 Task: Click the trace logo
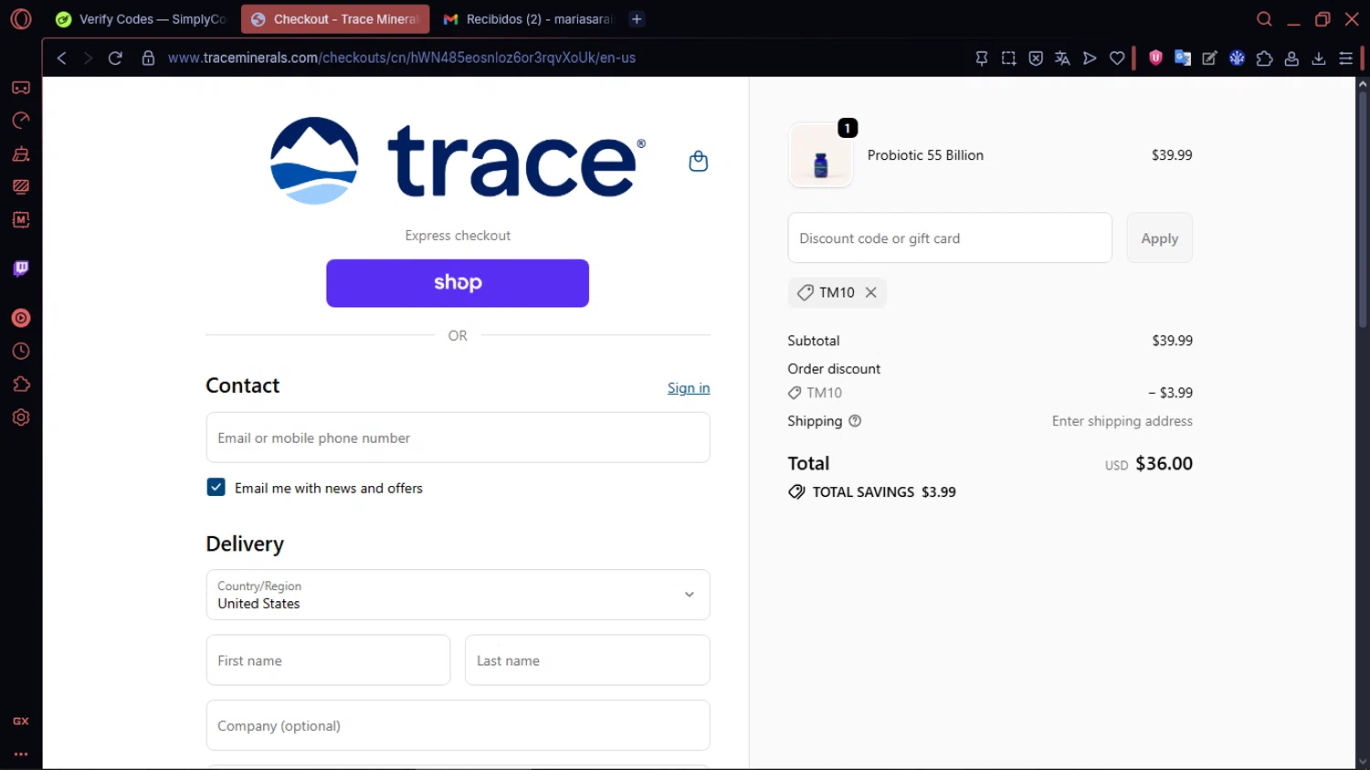click(458, 161)
